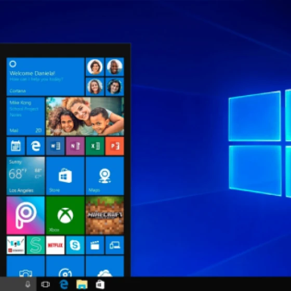Launch Edge from the taskbar
The image size is (291, 291).
pos(63,284)
